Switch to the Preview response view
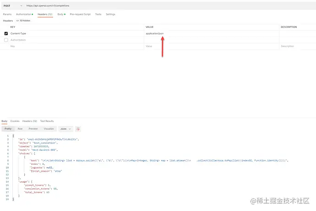 (x=33, y=129)
